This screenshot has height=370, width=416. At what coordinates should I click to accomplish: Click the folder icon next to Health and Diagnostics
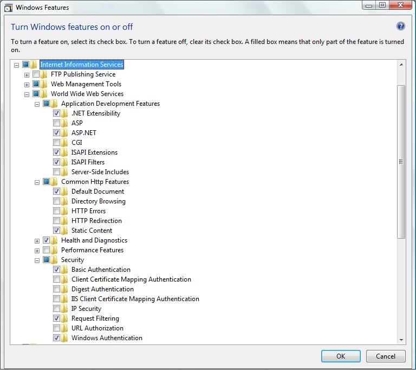pos(55,240)
